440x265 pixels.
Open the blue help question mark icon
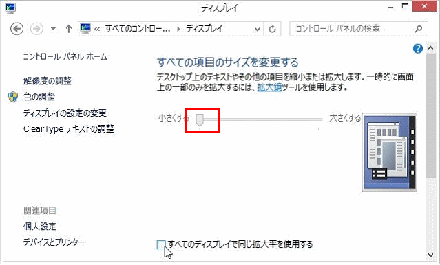point(417,49)
